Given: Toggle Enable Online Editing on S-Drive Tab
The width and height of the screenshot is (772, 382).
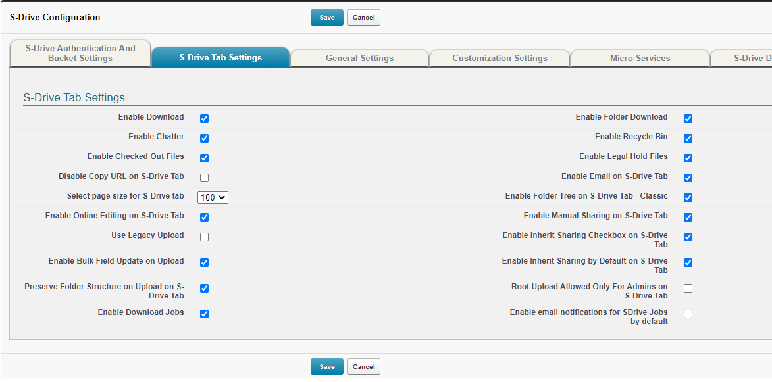Looking at the screenshot, I should click(x=204, y=218).
